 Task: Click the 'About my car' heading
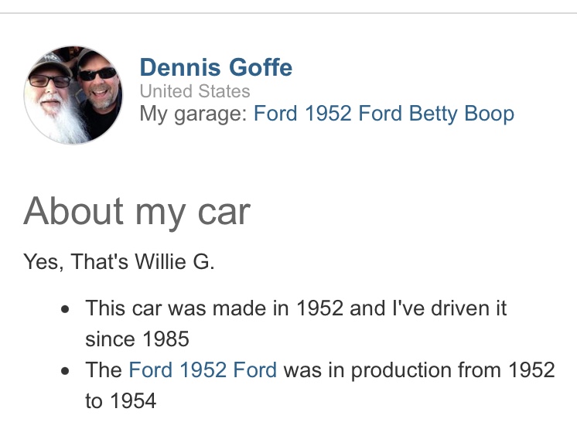click(x=137, y=210)
